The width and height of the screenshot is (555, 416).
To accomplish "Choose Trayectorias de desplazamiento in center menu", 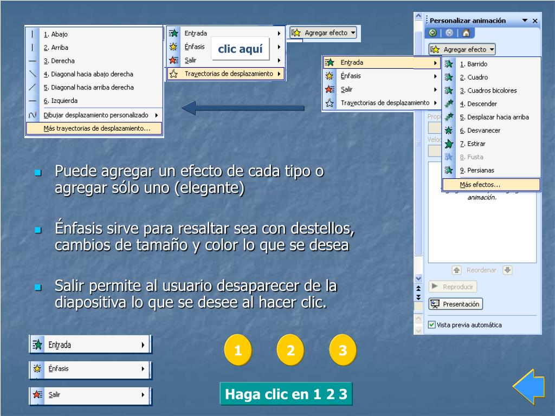I will tap(225, 74).
